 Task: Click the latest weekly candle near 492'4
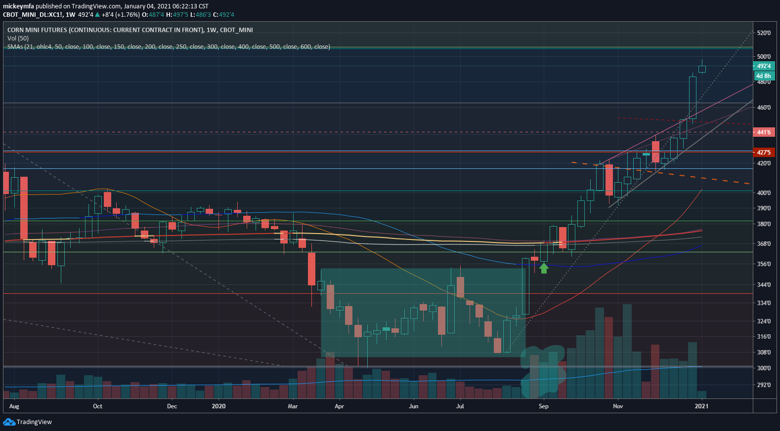point(702,69)
